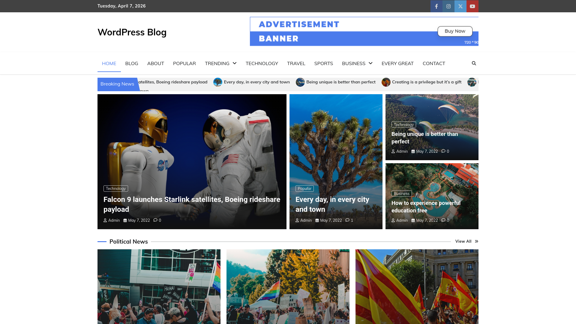
Task: Go to the Home menu item
Action: click(x=109, y=63)
